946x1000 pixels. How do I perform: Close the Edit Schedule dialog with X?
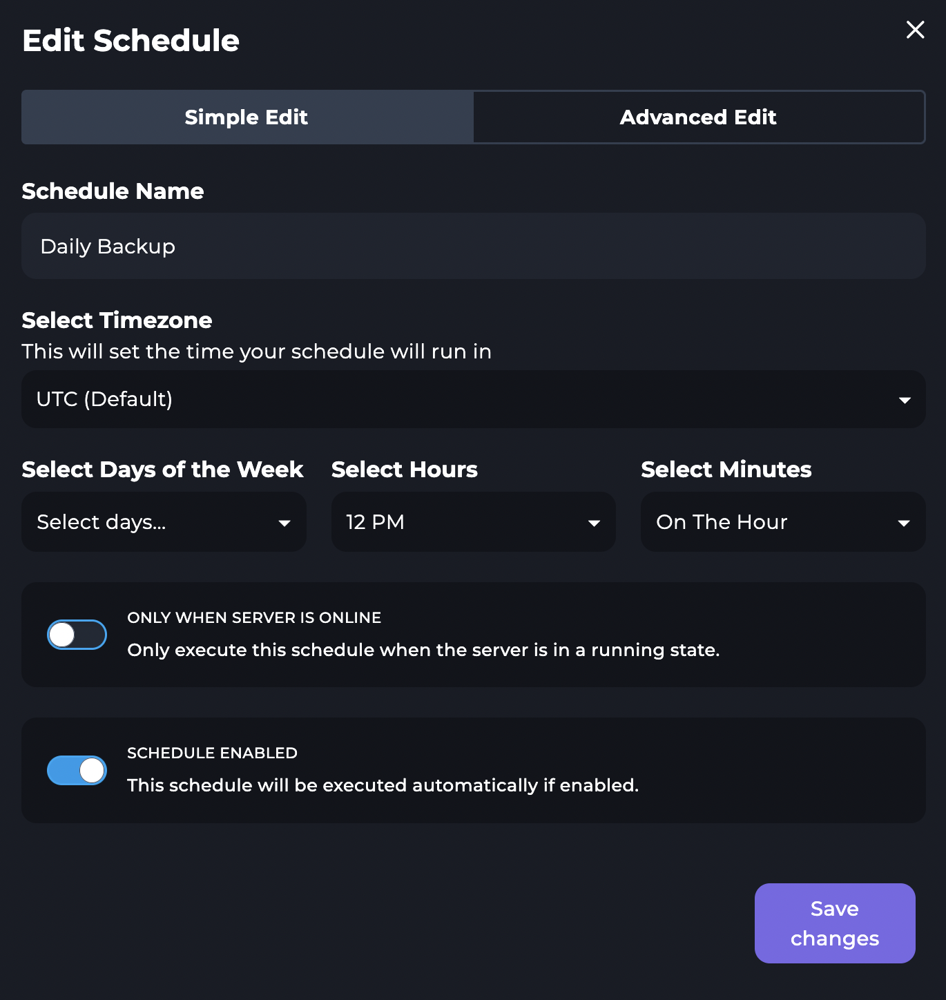915,30
